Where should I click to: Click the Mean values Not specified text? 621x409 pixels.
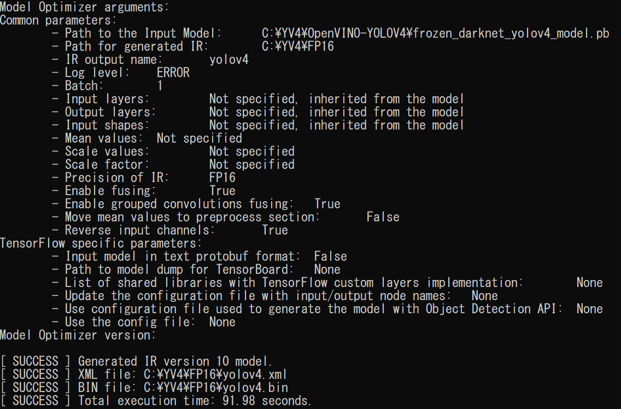(199, 138)
